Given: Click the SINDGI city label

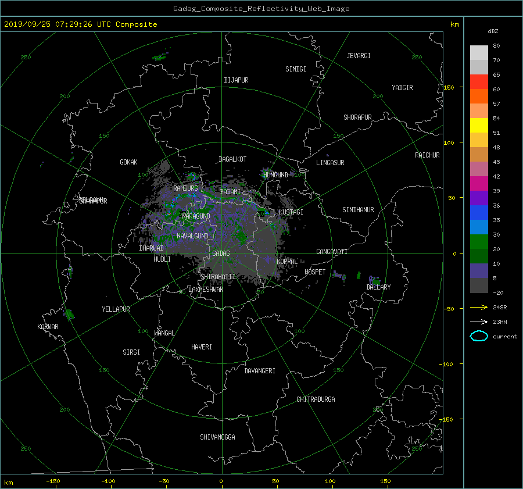Looking at the screenshot, I should pyautogui.click(x=296, y=69).
